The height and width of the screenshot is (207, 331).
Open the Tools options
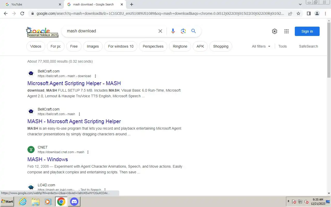tap(282, 46)
